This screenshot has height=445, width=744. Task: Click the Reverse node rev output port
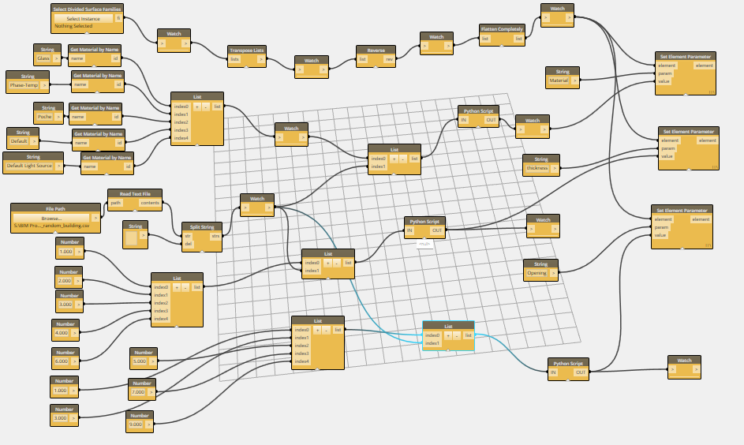(389, 59)
